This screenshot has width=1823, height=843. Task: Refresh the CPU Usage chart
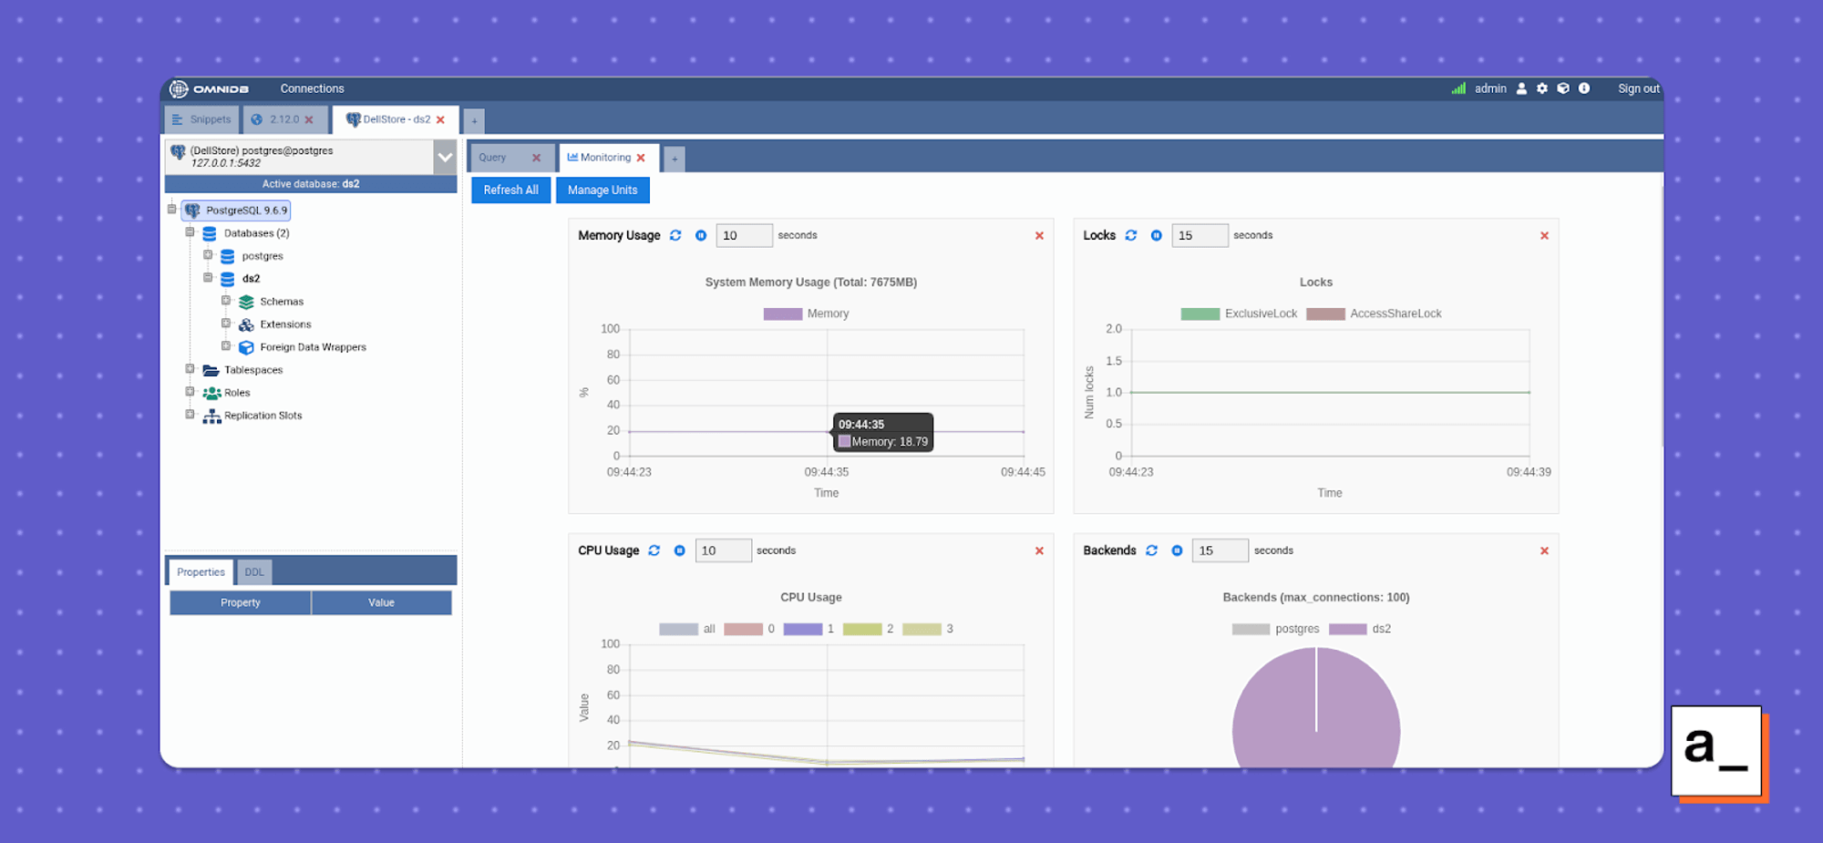(x=654, y=550)
